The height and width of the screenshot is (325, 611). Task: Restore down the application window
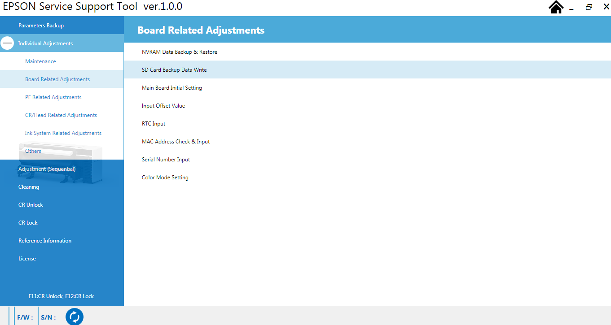tap(589, 7)
